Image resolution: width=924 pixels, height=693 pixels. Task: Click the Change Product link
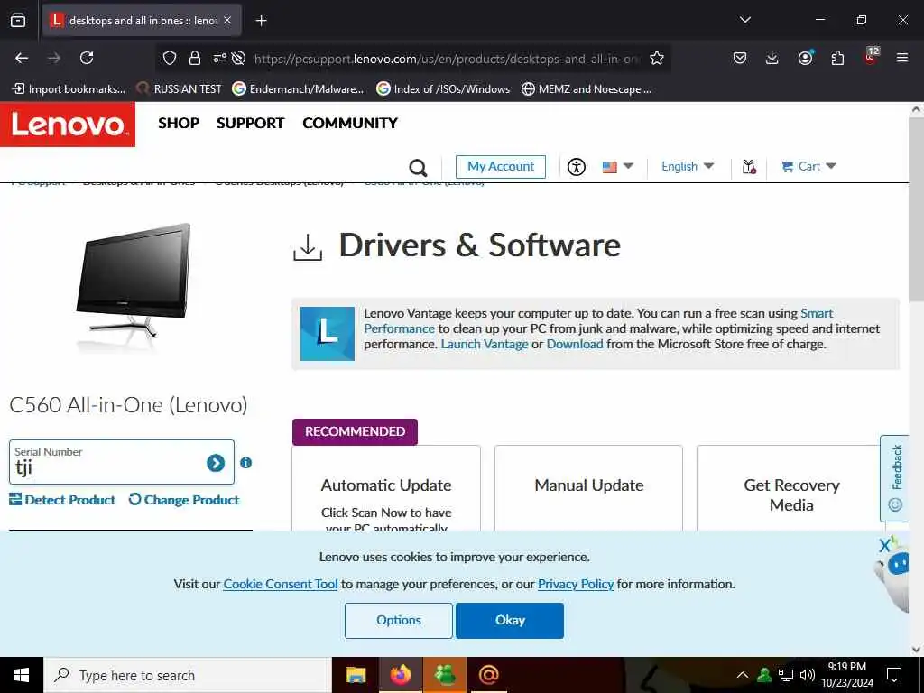[x=184, y=500]
